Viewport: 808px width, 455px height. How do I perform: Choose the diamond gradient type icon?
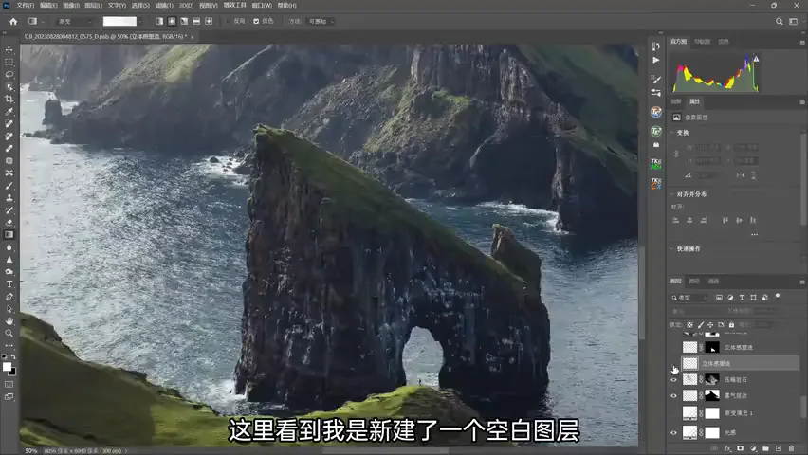click(x=209, y=21)
